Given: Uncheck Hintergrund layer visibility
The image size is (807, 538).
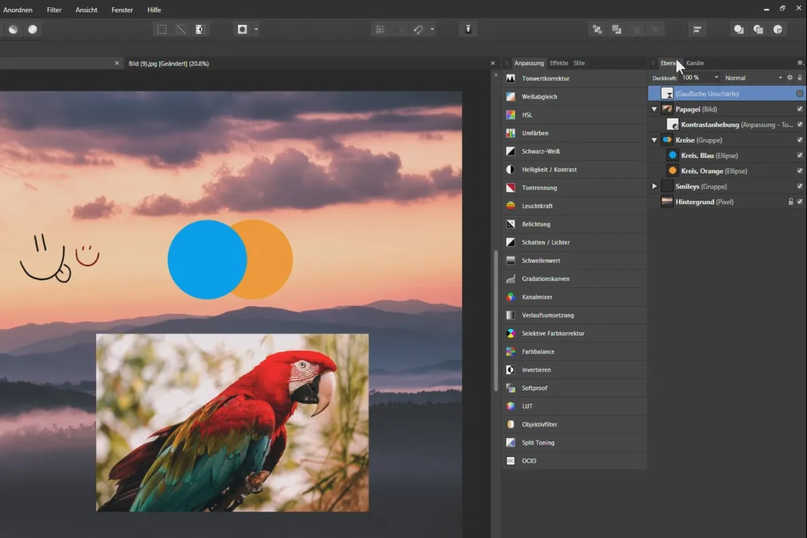Looking at the screenshot, I should 800,202.
